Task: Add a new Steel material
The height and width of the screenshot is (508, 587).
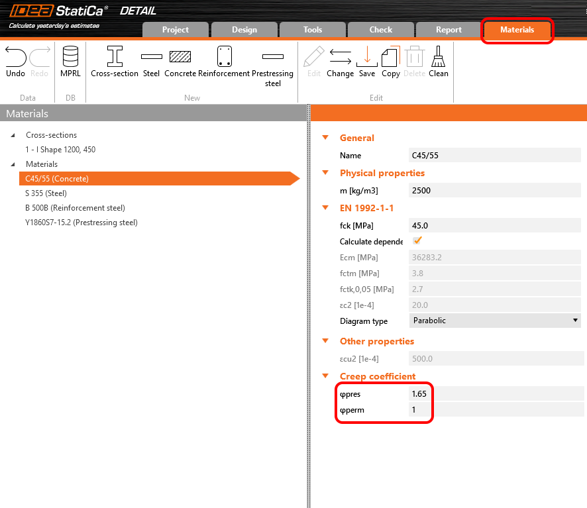Action: click(x=151, y=58)
